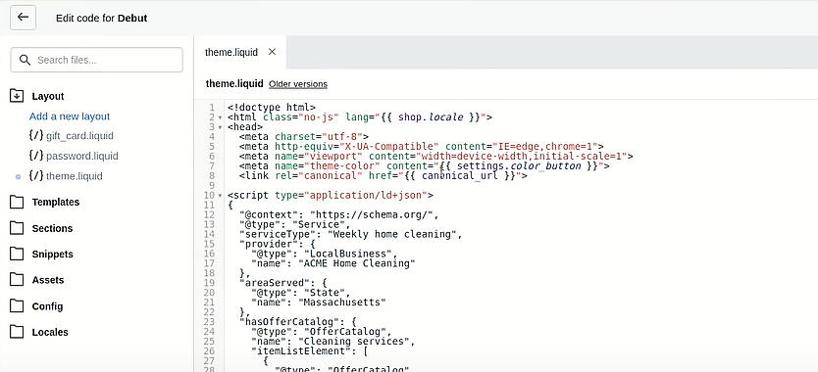Click the back arrow button

(23, 18)
